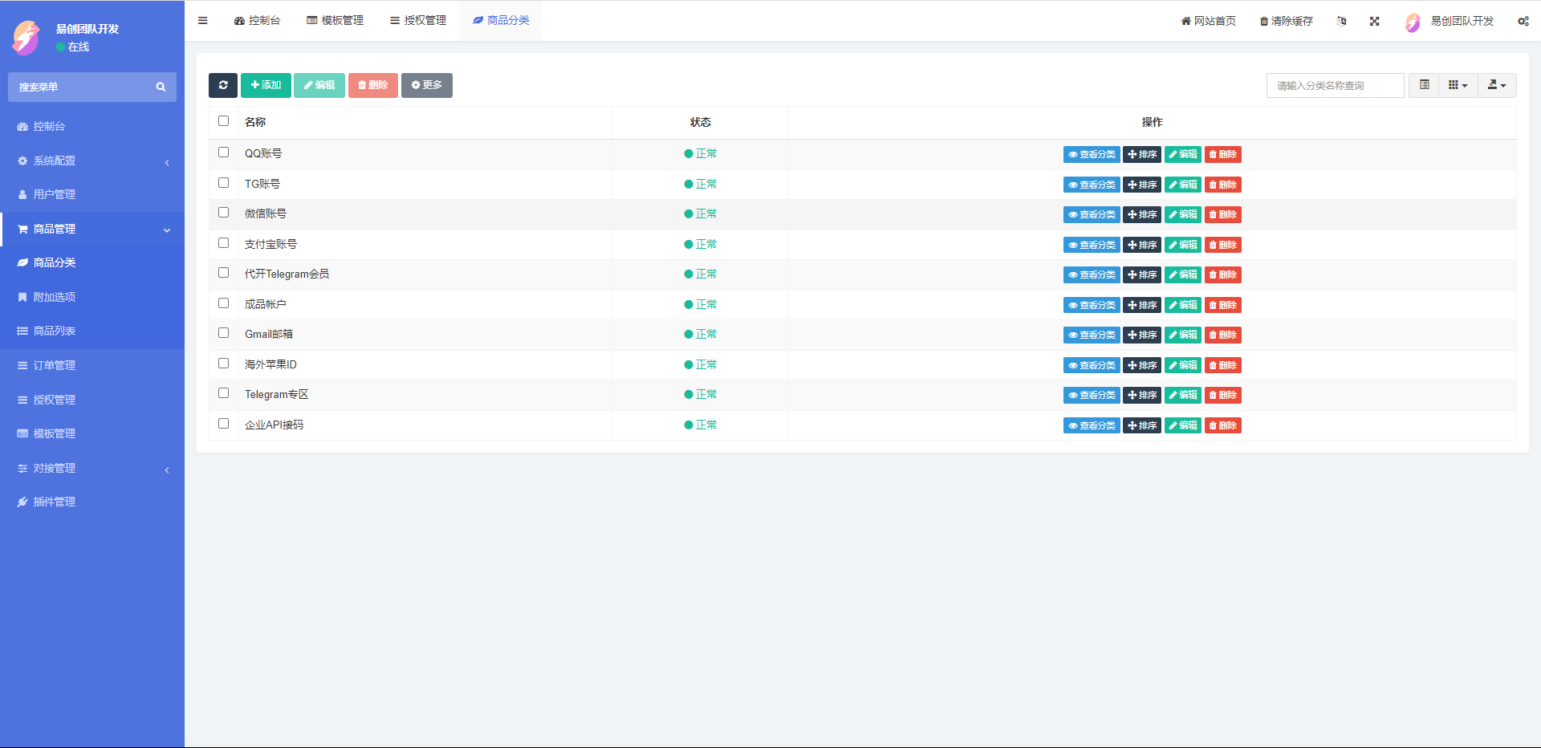Screen dimensions: 1541x748
Task: Open the export data dropdown
Action: click(1496, 85)
